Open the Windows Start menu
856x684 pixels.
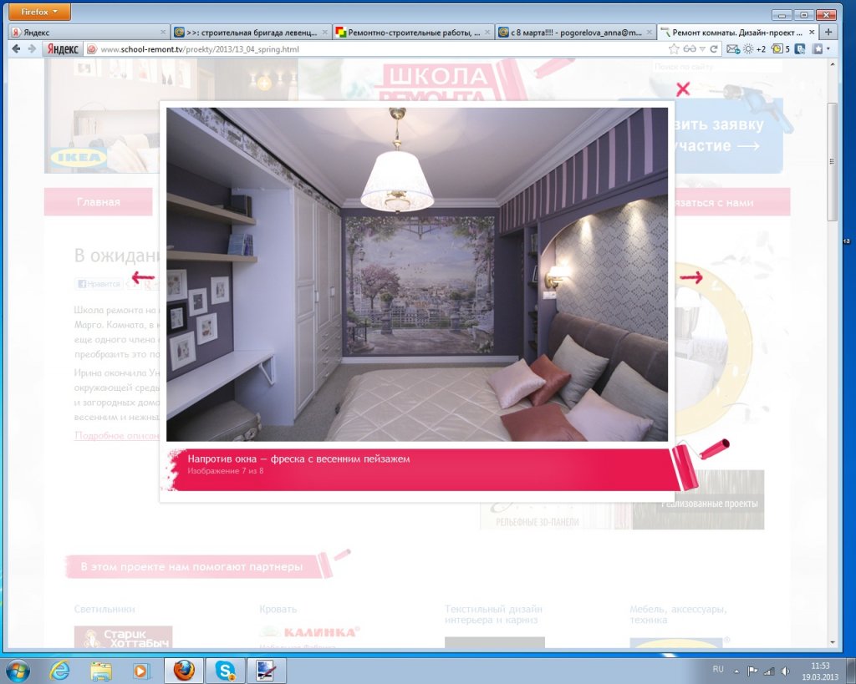tap(18, 670)
